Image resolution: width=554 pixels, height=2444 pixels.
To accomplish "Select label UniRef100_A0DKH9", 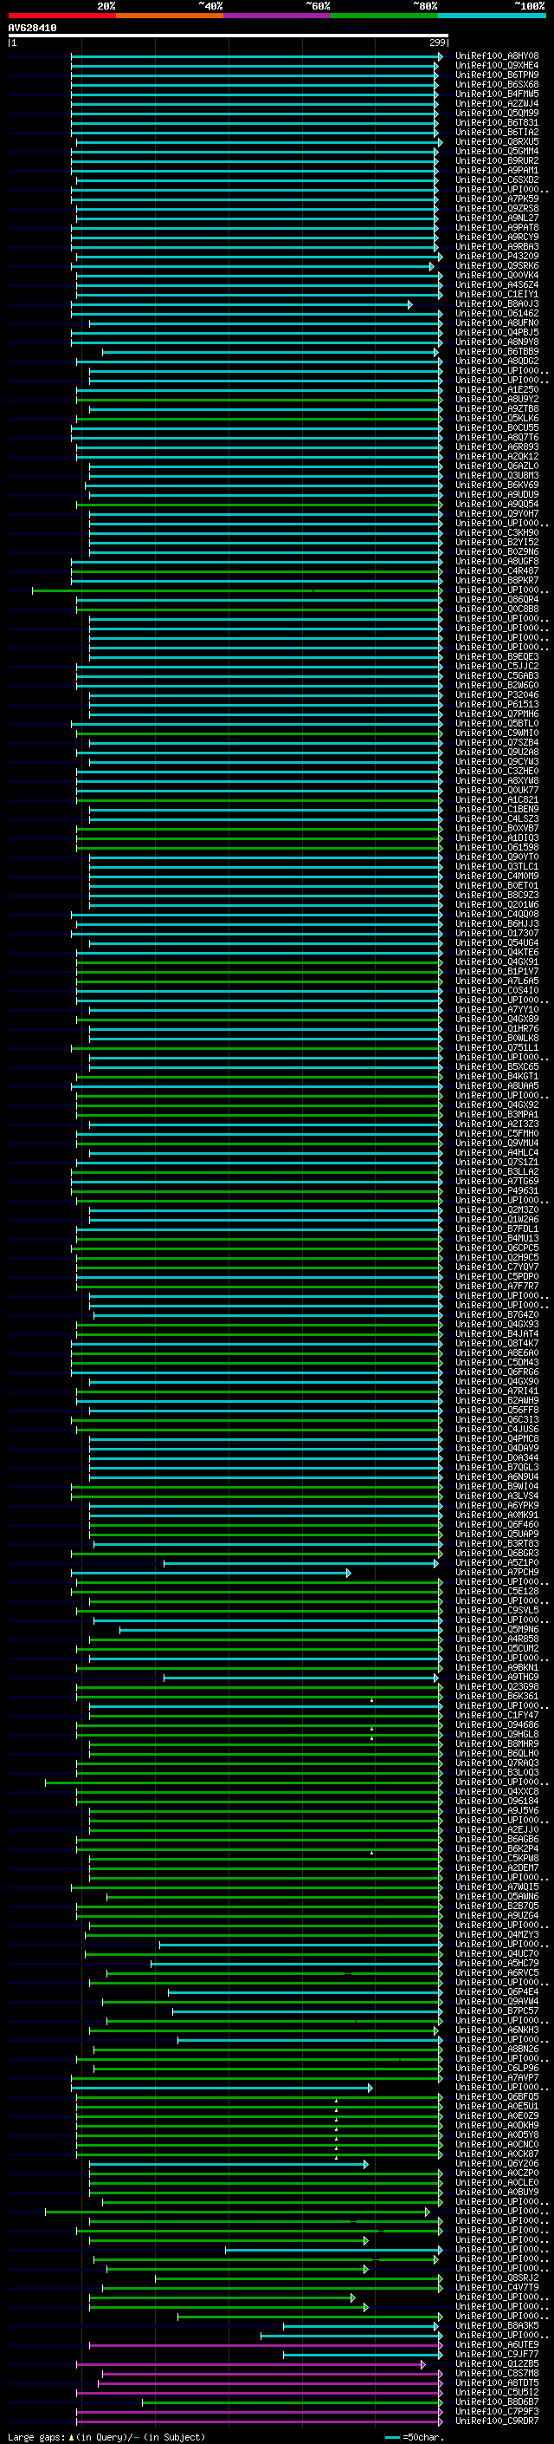I will click(x=497, y=2125).
